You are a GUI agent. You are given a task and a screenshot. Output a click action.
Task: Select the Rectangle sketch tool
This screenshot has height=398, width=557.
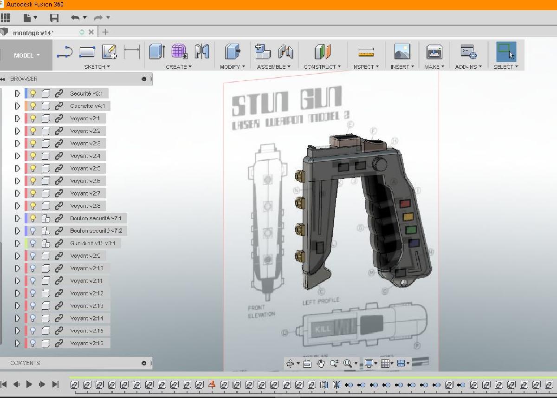[x=87, y=52]
